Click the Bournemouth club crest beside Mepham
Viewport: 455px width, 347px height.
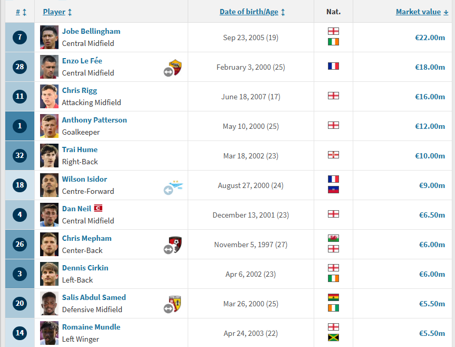pos(175,245)
